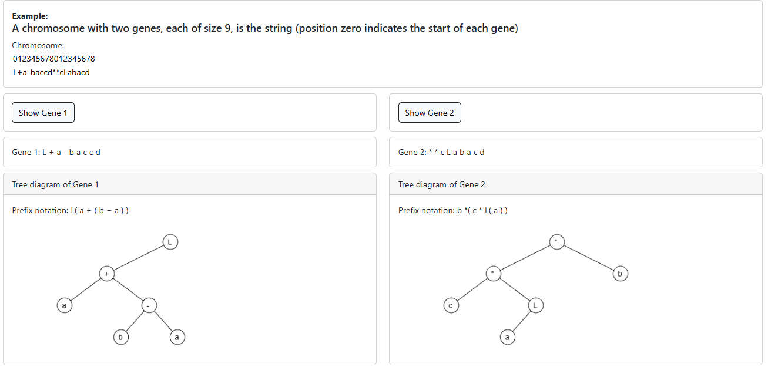Click the a leaf under the minus node
The width and height of the screenshot is (768, 367).
pos(177,337)
